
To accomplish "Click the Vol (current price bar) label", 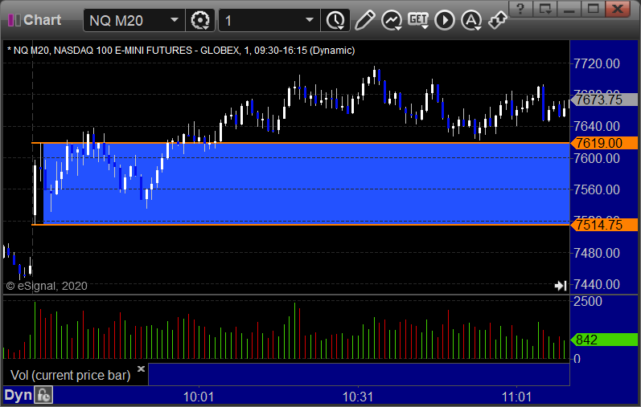I will click(70, 375).
